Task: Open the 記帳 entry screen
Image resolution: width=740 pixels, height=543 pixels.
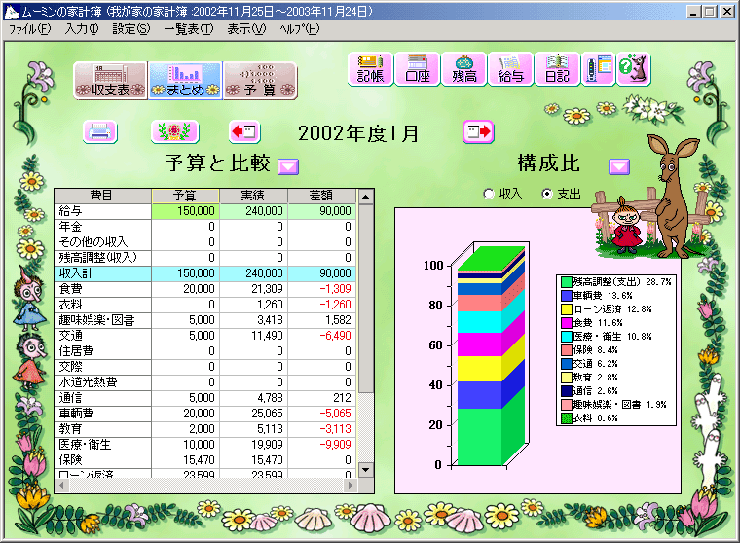Action: click(x=370, y=69)
